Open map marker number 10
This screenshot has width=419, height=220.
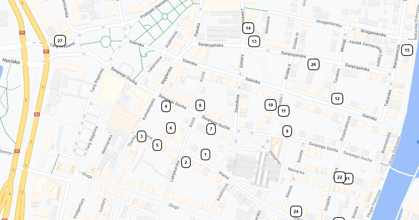tap(270, 105)
